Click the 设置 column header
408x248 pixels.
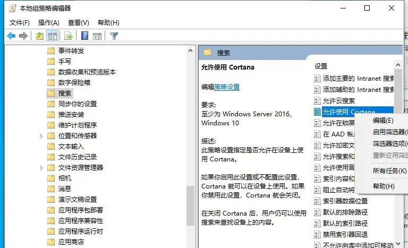pos(321,66)
